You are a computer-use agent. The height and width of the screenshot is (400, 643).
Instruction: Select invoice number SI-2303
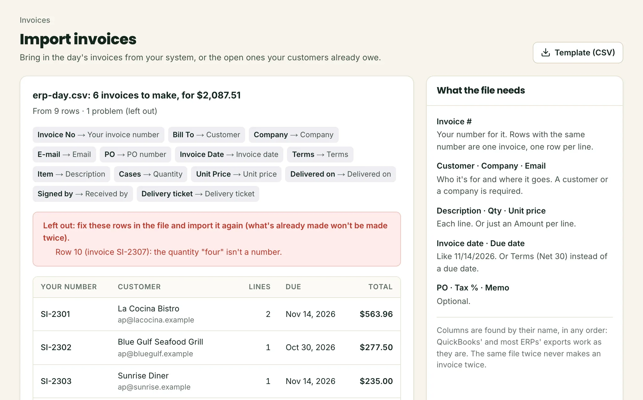56,381
